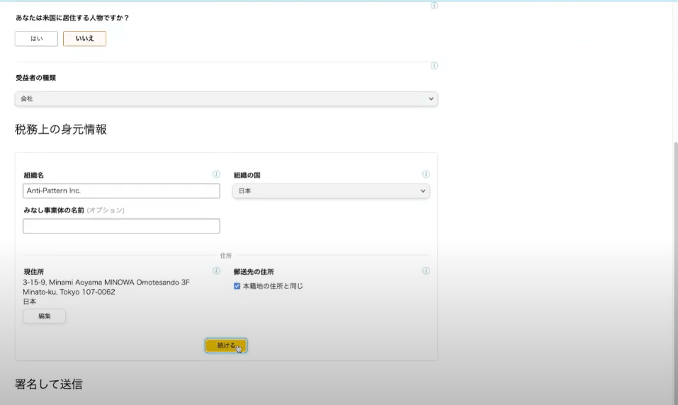
Task: Select いいえ for US resident question
Action: click(x=85, y=38)
